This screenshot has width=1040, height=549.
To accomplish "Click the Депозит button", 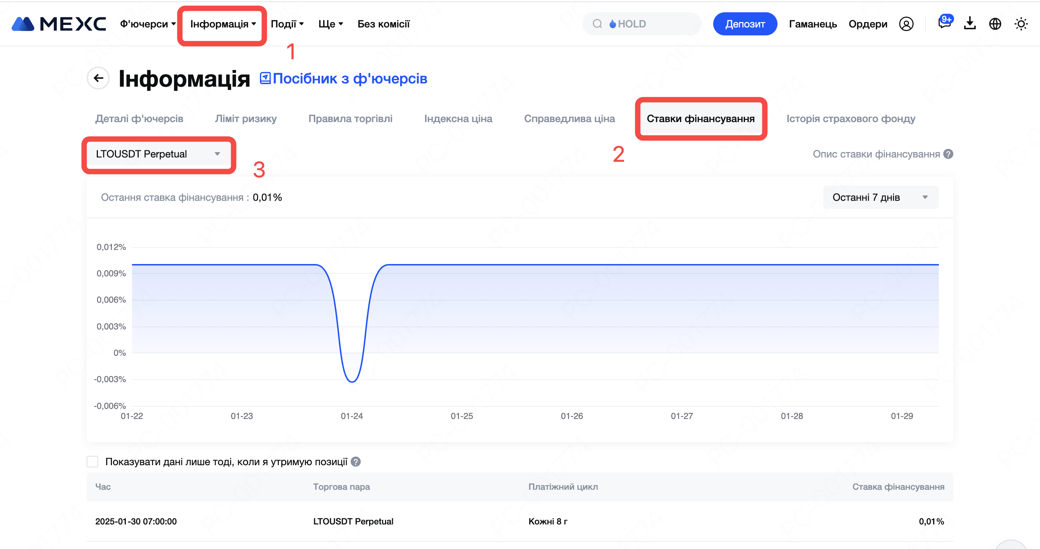I will 745,24.
